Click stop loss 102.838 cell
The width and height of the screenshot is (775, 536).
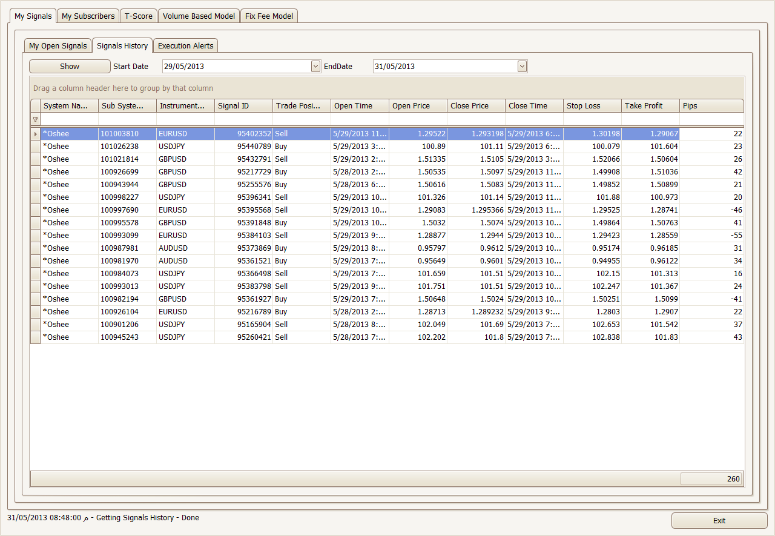[x=592, y=337]
